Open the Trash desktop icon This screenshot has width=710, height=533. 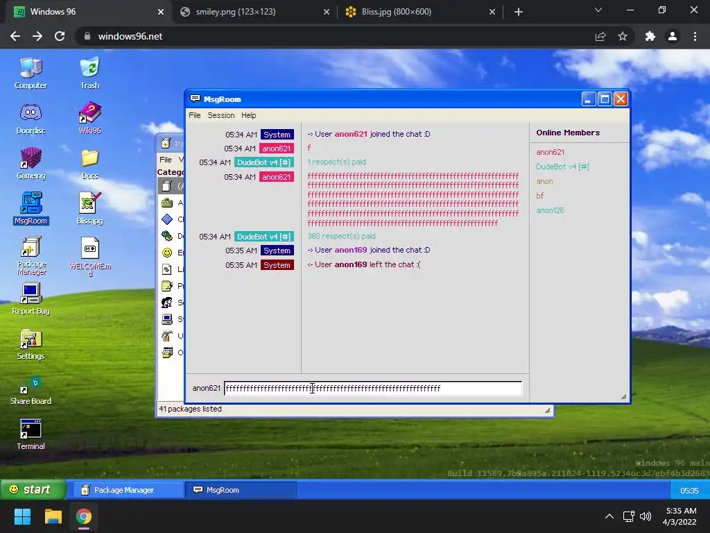[x=89, y=72]
